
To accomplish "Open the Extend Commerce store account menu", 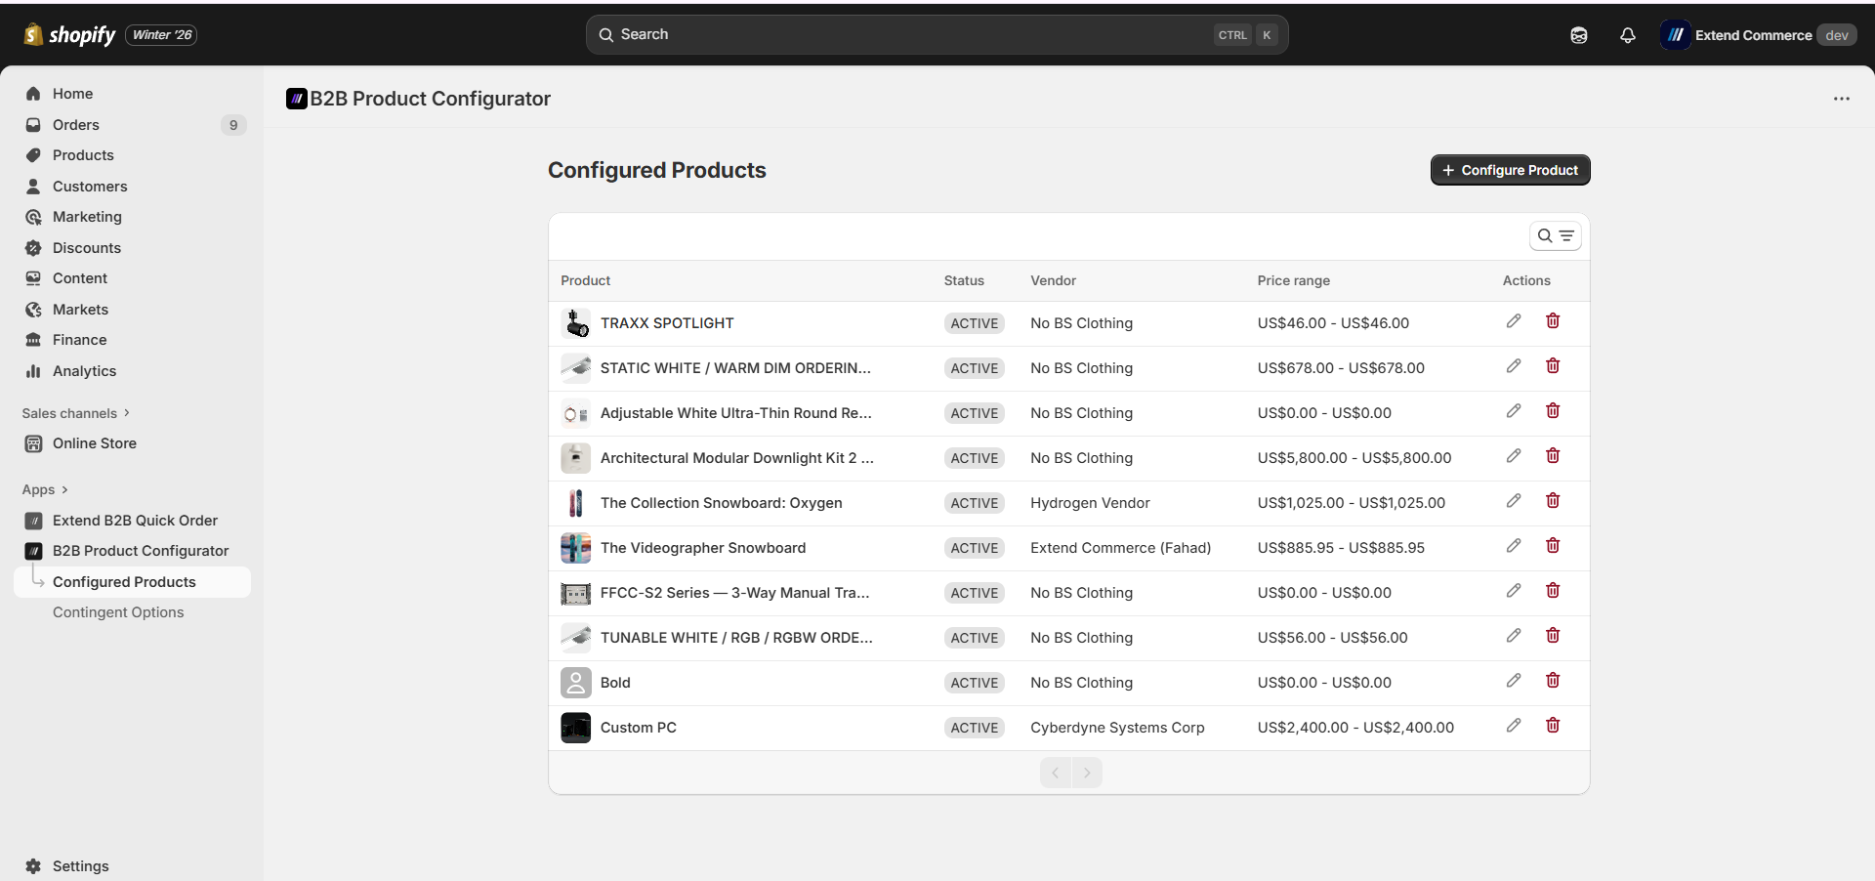I will [1759, 35].
